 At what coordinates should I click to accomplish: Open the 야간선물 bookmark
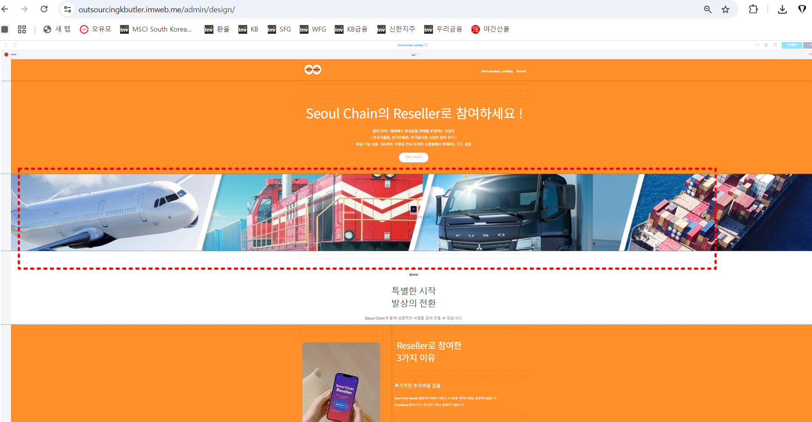click(490, 29)
